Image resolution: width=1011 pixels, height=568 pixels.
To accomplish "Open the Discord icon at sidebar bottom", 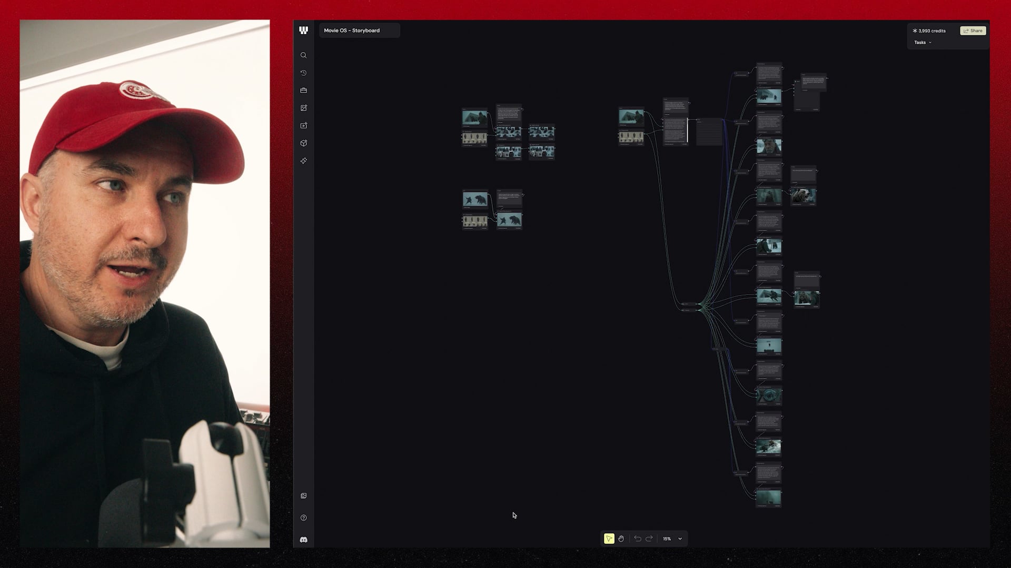I will (304, 539).
